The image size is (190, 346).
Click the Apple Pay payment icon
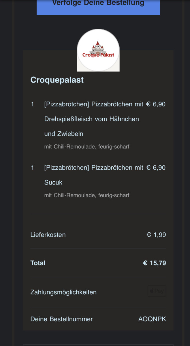click(x=157, y=291)
